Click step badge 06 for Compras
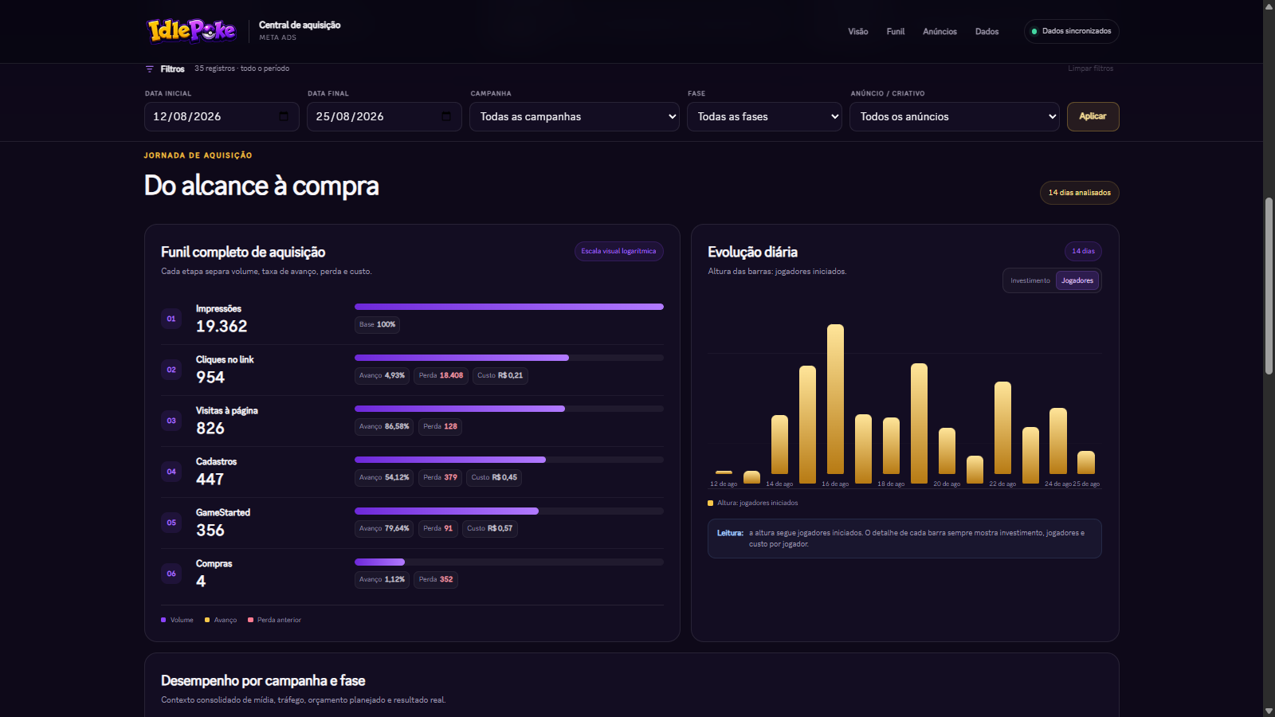 pos(171,574)
